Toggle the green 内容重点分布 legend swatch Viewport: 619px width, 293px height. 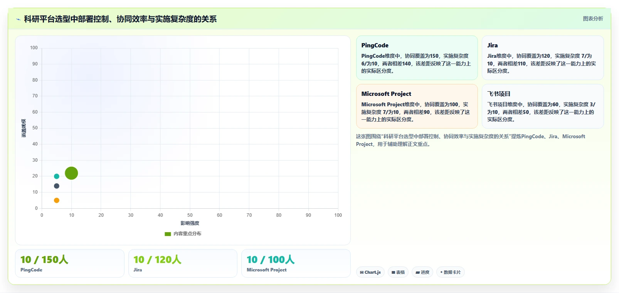click(x=168, y=234)
